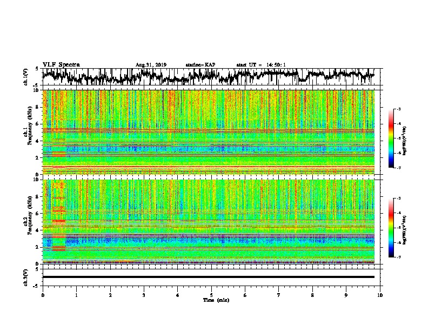Click time axis tick label "6"
Viewport: 428px width, 331px height.
[245, 295]
